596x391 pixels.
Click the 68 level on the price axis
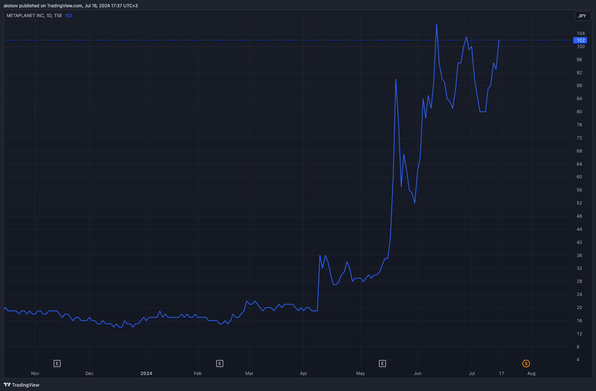coord(579,151)
